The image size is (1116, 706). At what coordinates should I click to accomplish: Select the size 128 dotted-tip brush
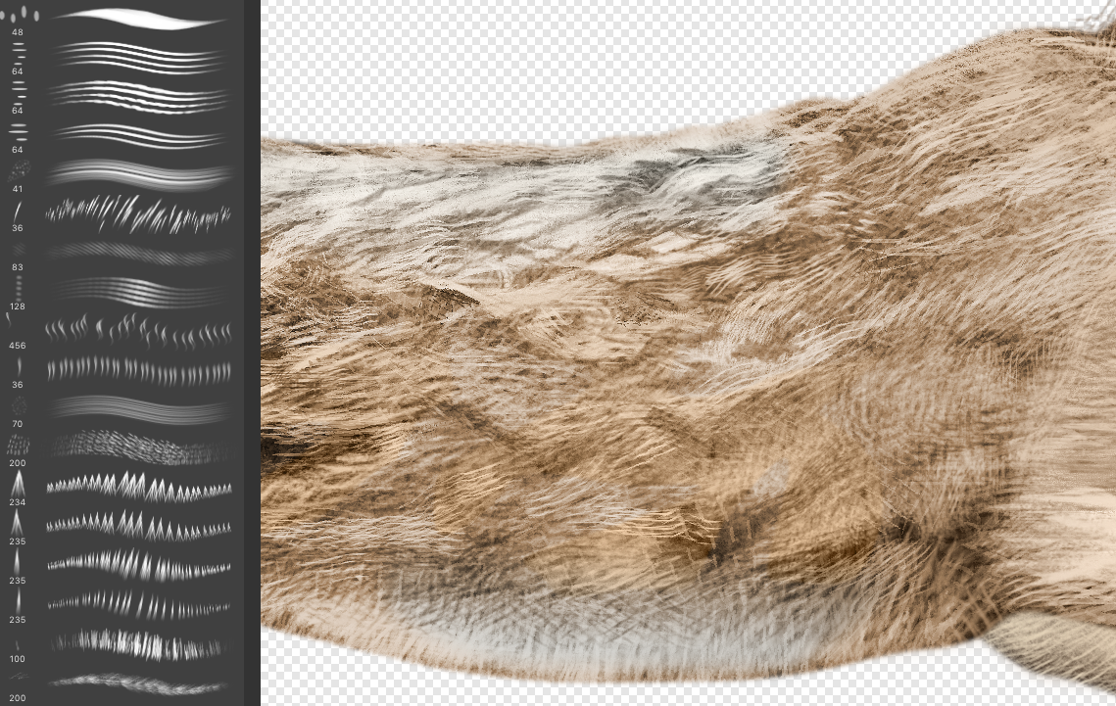point(137,291)
